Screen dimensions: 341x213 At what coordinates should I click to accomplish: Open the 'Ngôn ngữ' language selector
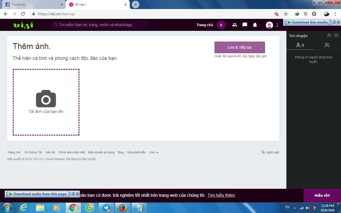coord(270,152)
